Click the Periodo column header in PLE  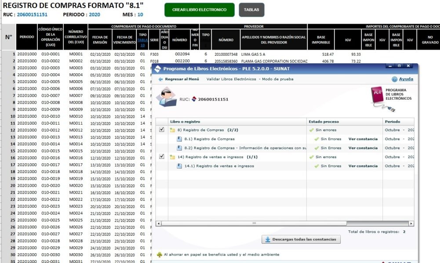(x=399, y=122)
